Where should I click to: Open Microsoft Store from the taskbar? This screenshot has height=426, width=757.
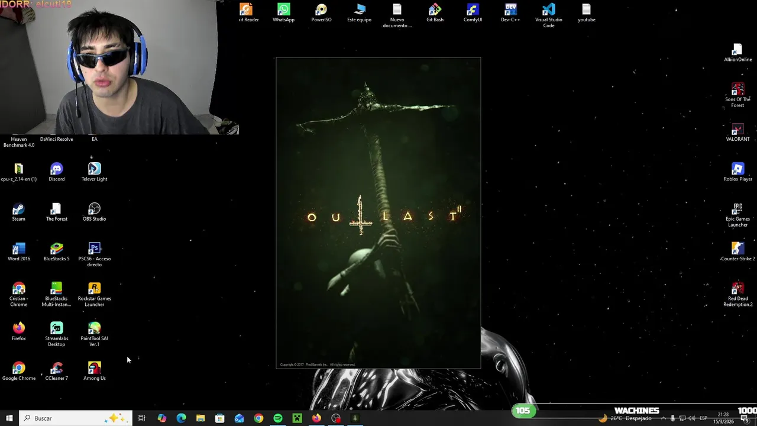(x=219, y=418)
